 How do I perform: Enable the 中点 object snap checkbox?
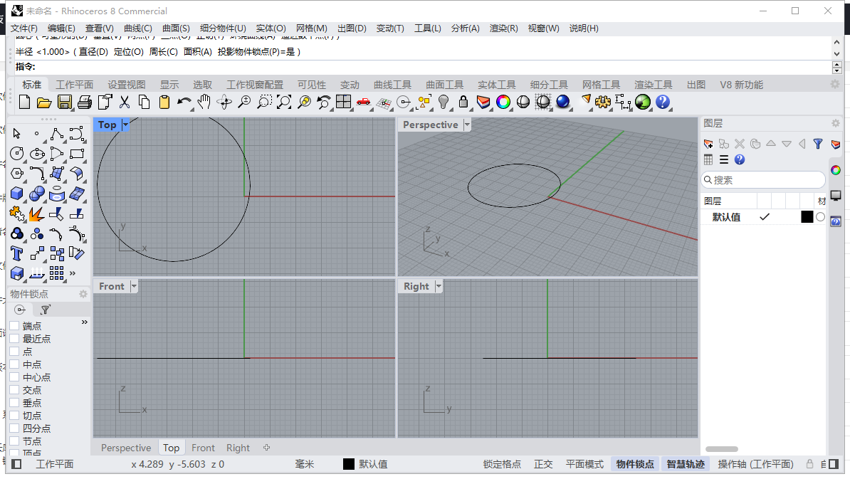tap(15, 364)
